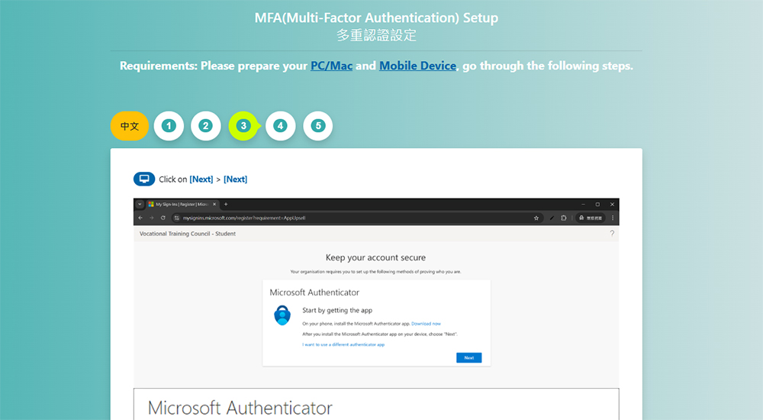This screenshot has width=763, height=420.
Task: Close My Sign-Ins tab in screenshot
Action: [214, 204]
